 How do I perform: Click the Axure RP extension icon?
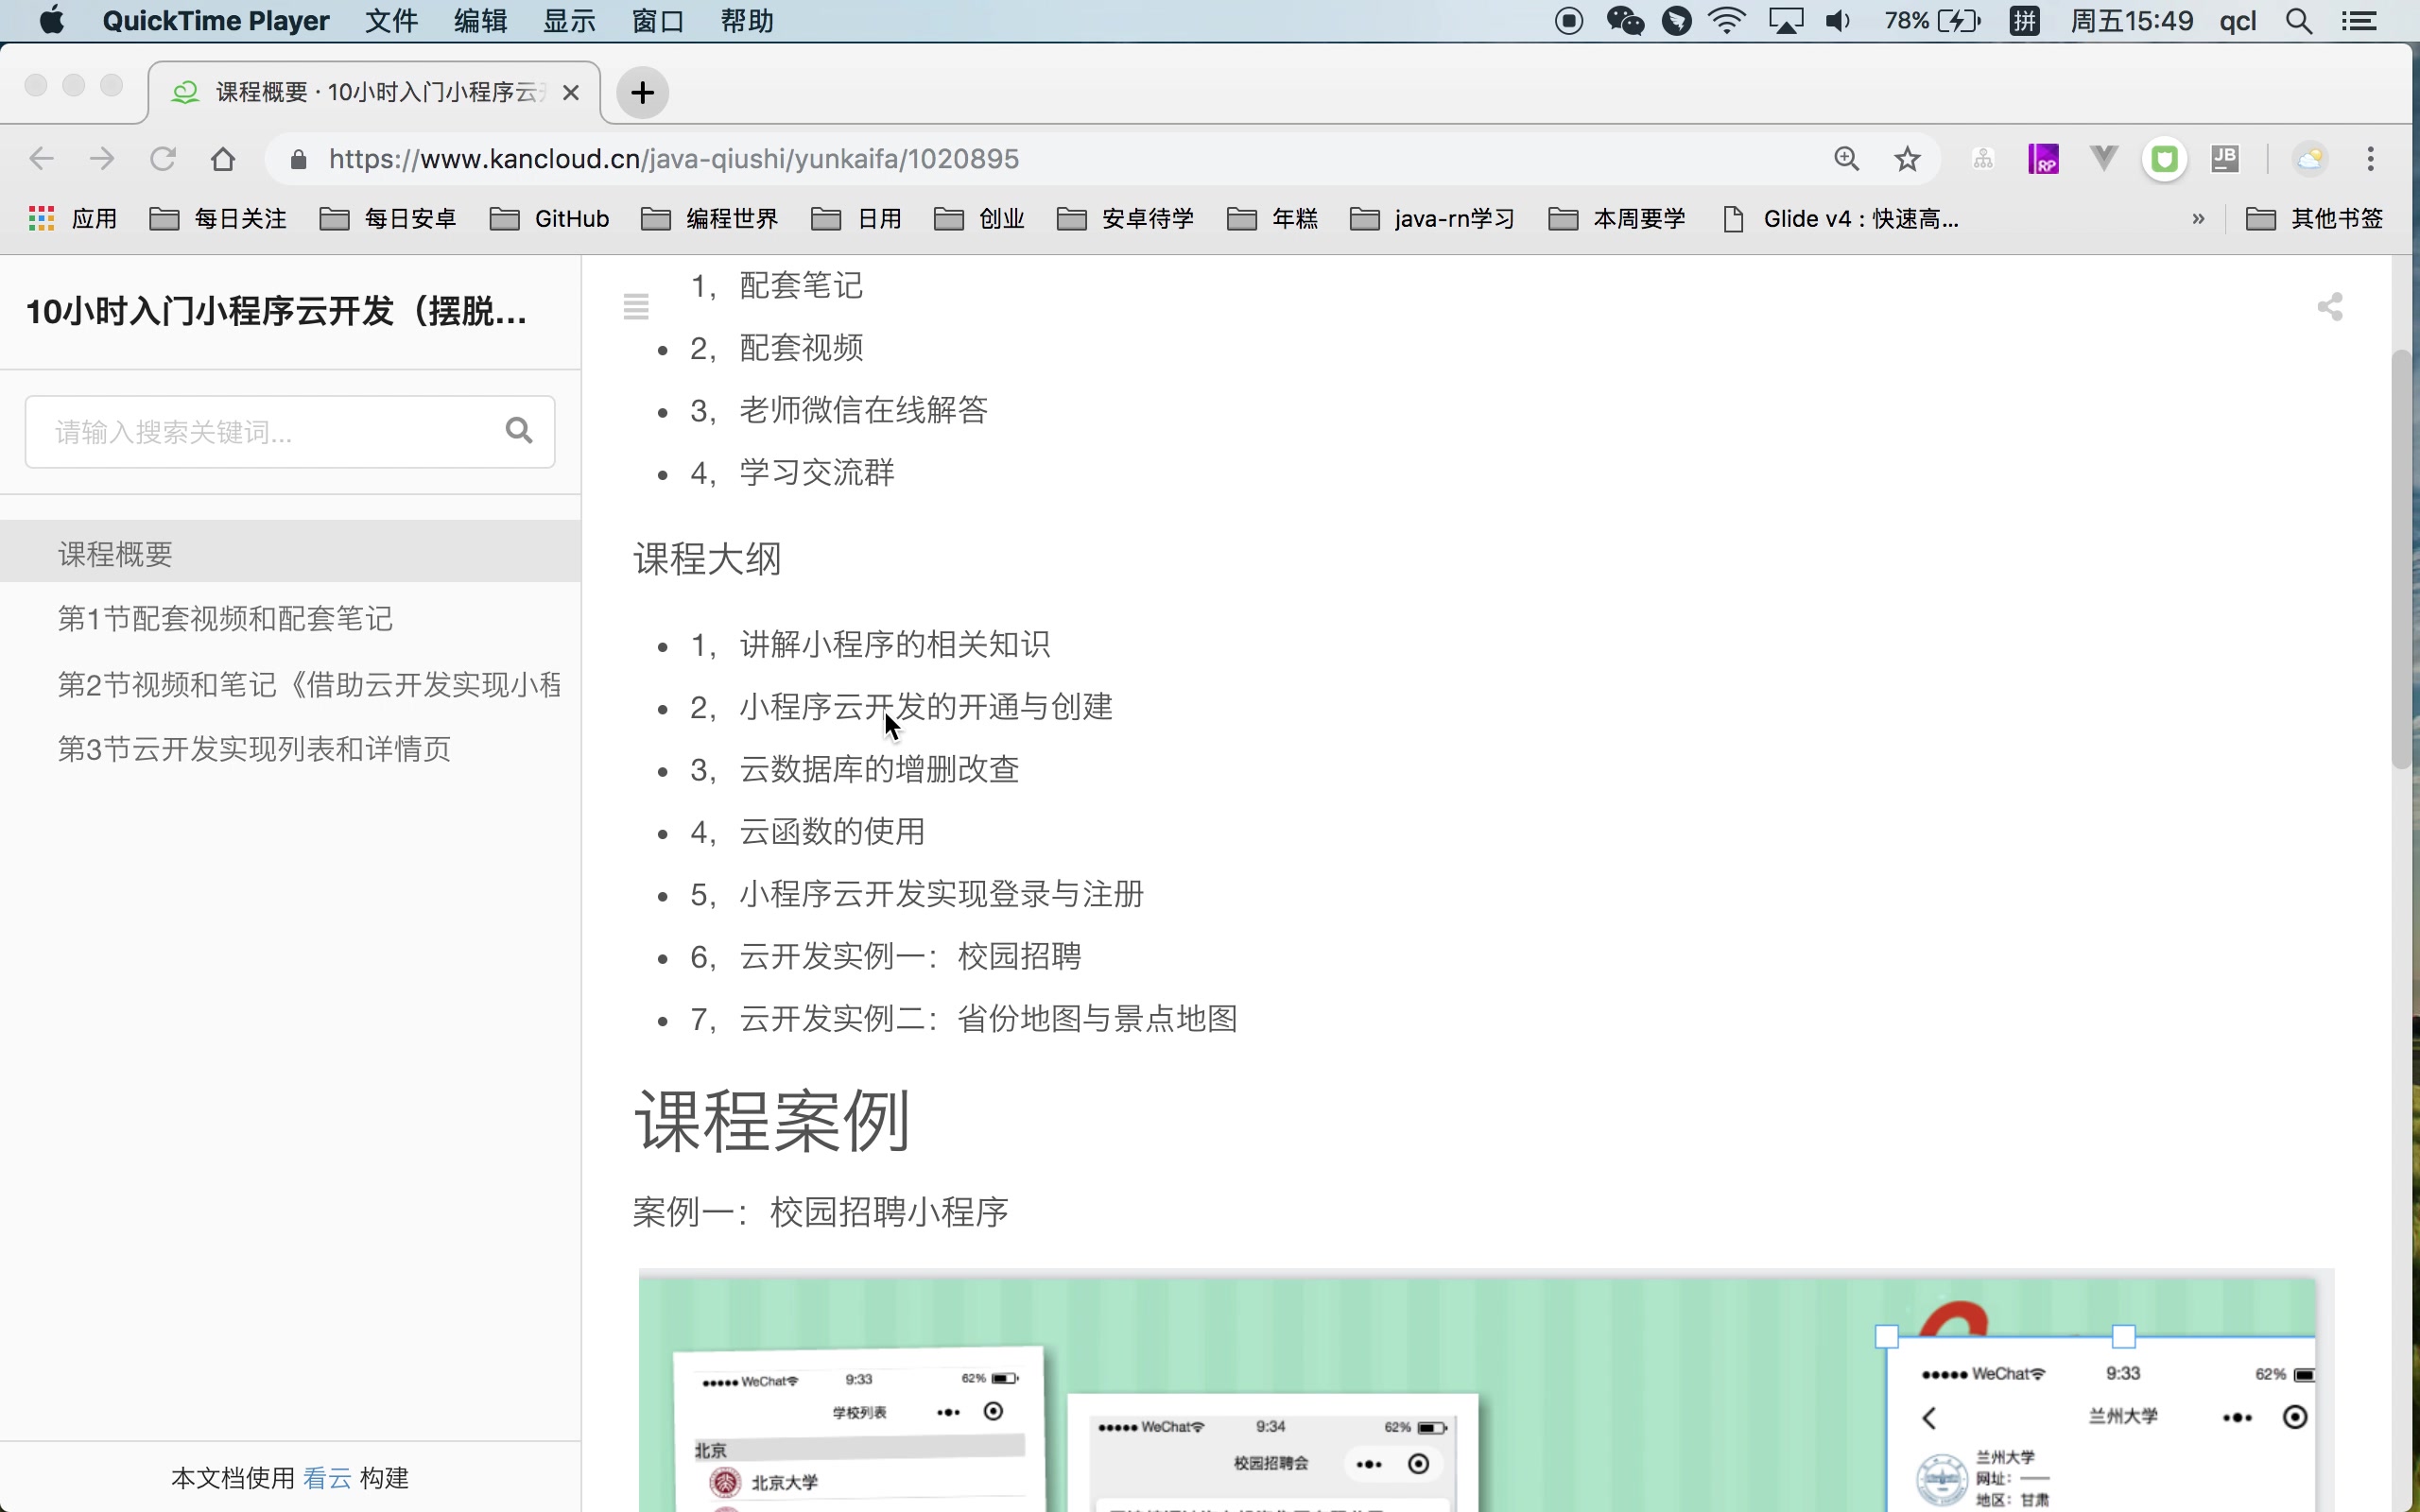point(2045,158)
